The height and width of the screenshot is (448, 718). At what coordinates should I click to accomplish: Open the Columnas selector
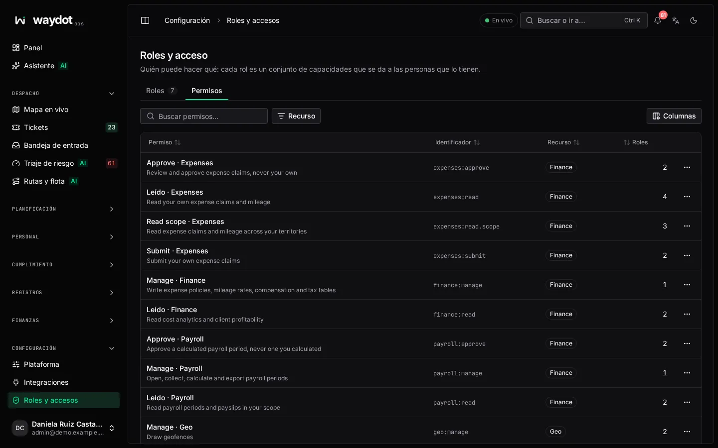(674, 116)
